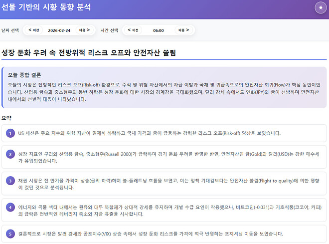Click the '날짜 선택' label
The image size is (329, 244).
(10, 30)
